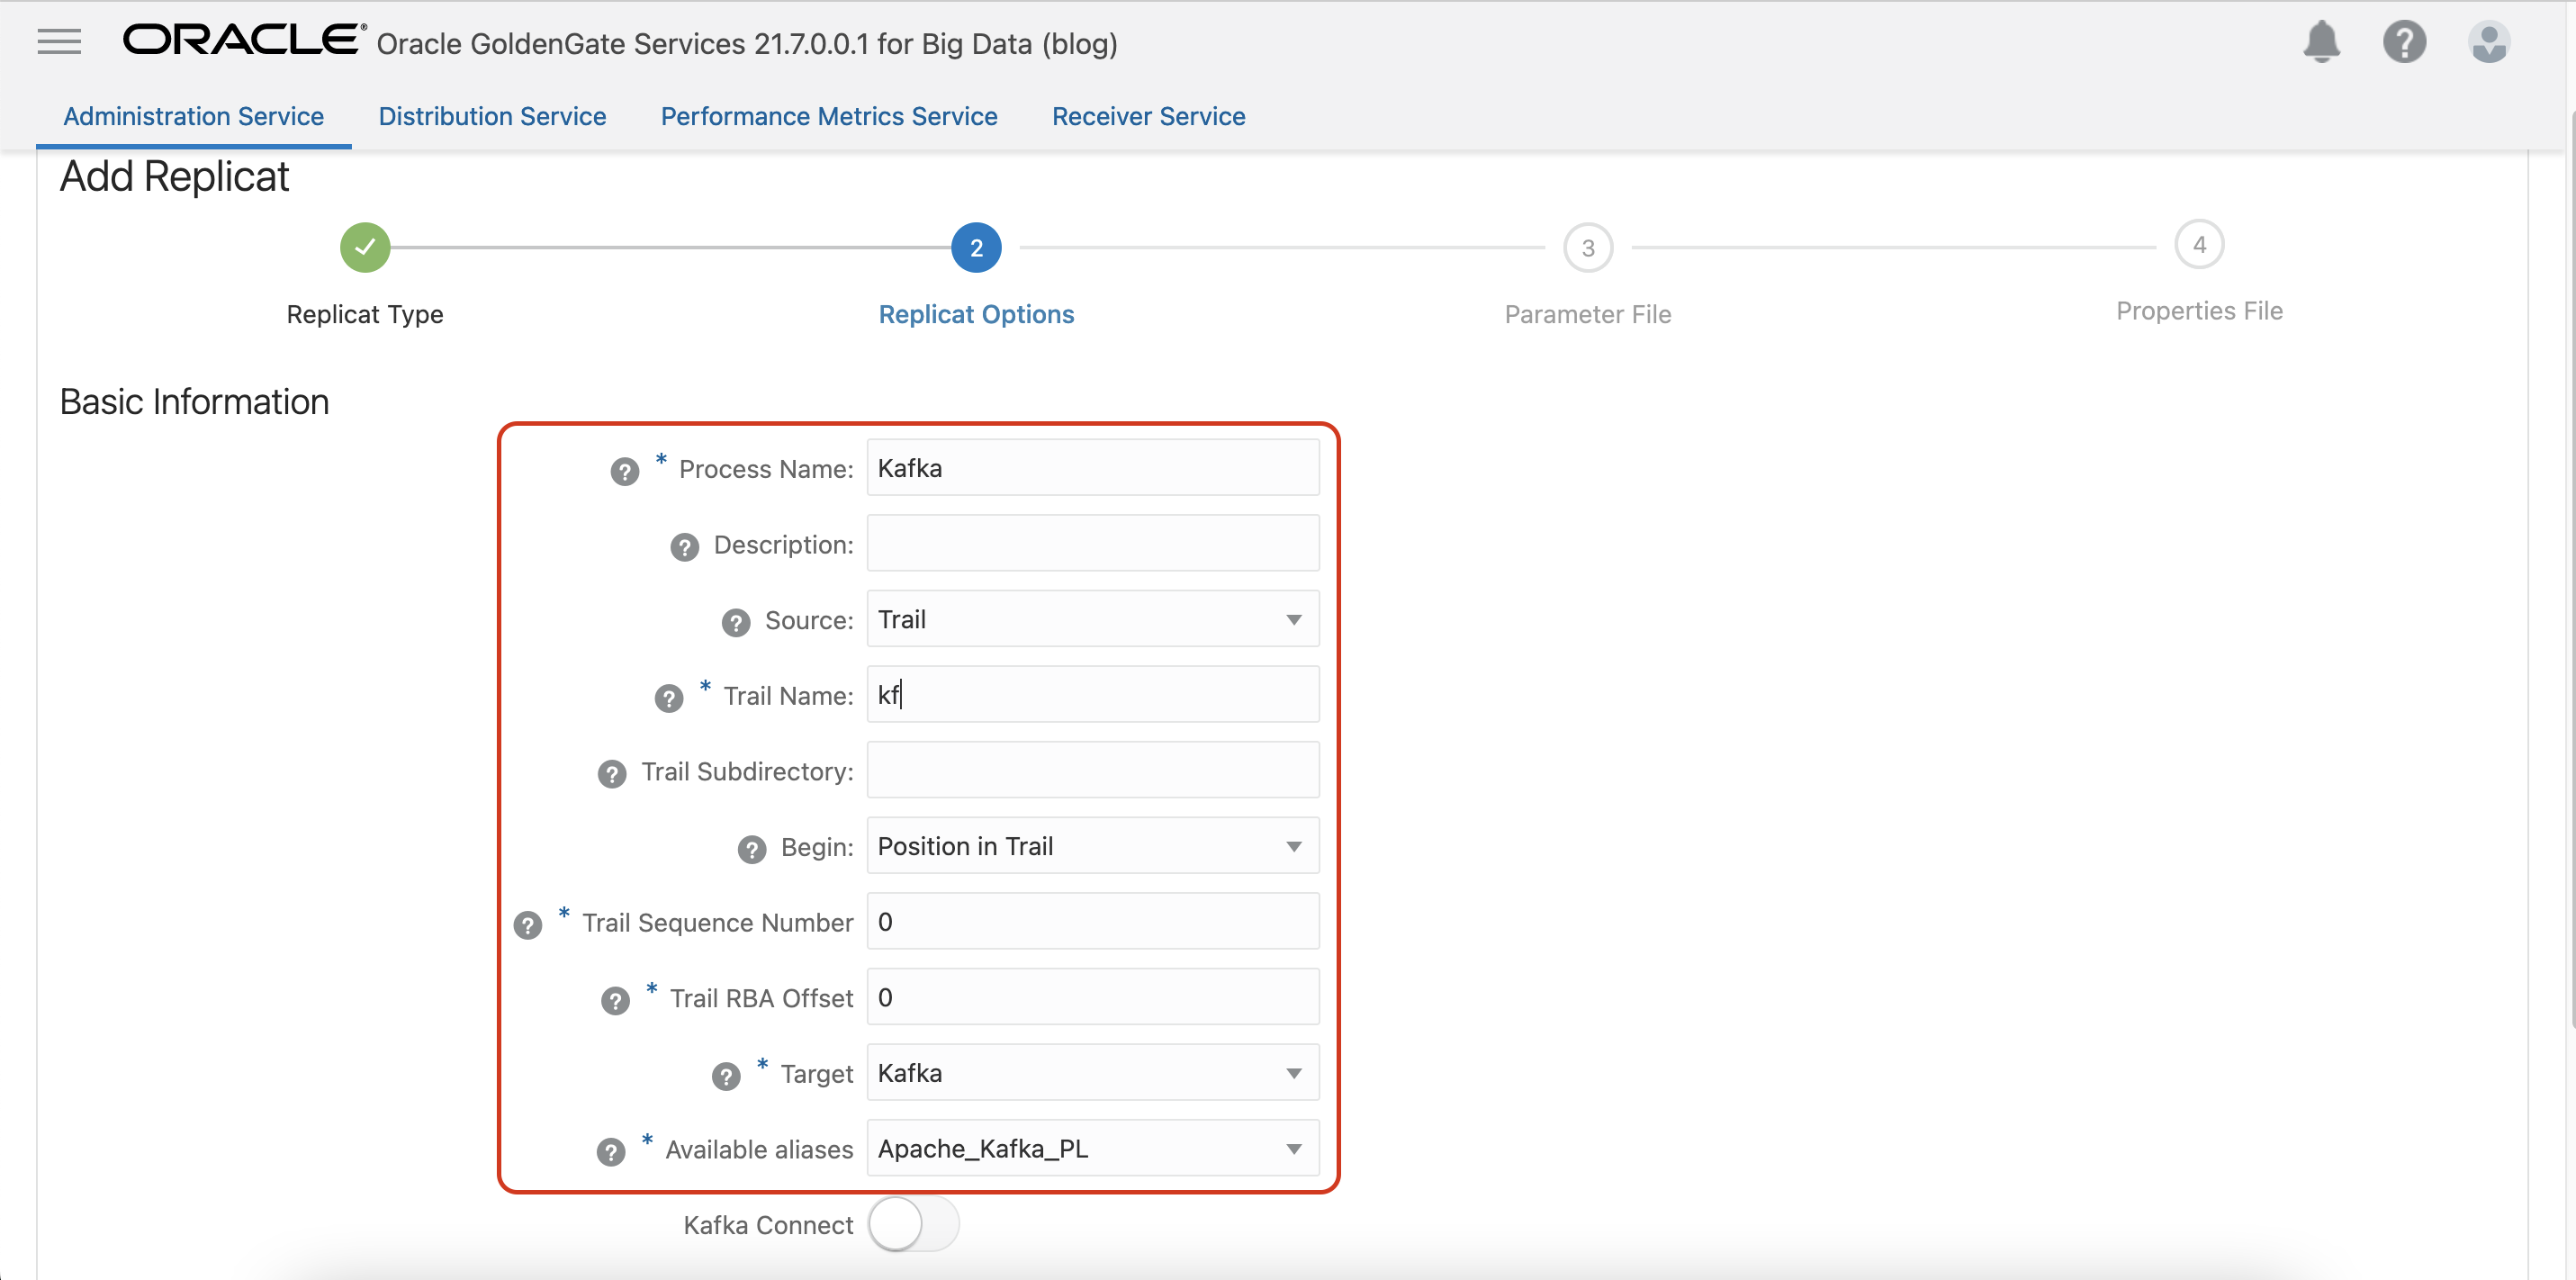Click inside the Description input field

tap(1092, 543)
